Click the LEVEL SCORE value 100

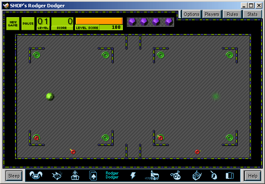click(x=116, y=27)
